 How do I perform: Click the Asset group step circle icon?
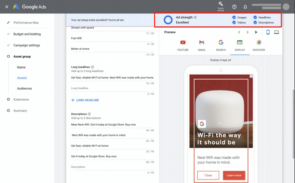pos(8,56)
